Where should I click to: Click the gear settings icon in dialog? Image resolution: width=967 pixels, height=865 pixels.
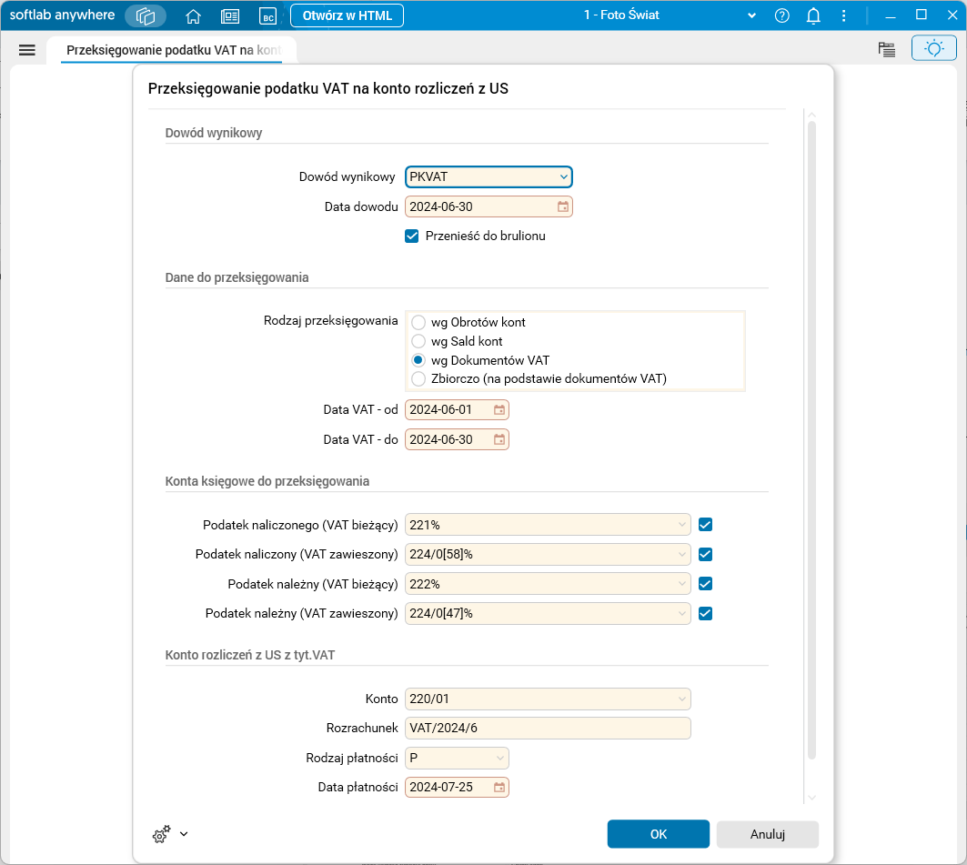(x=162, y=834)
